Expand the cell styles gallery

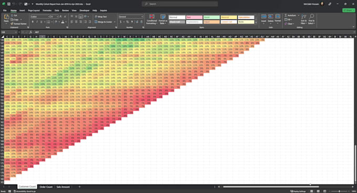point(256,23)
